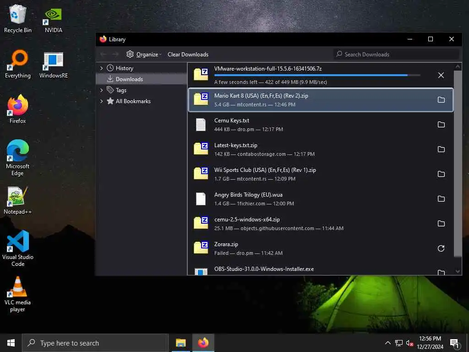Viewport: 469px width, 352px height.
Task: Expand the All Bookmarks tree node
Action: point(101,101)
